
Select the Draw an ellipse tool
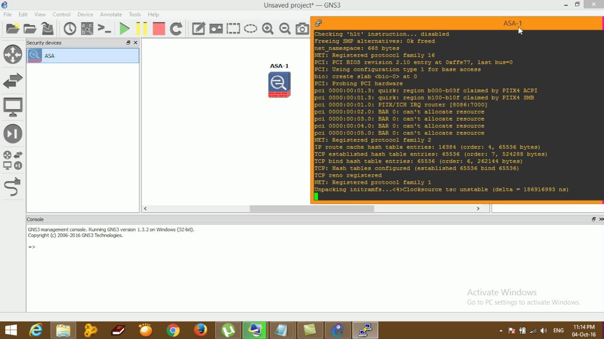251,29
